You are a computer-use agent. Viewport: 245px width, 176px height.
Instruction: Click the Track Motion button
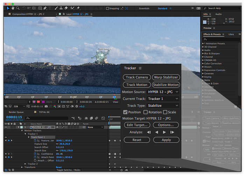point(136,85)
